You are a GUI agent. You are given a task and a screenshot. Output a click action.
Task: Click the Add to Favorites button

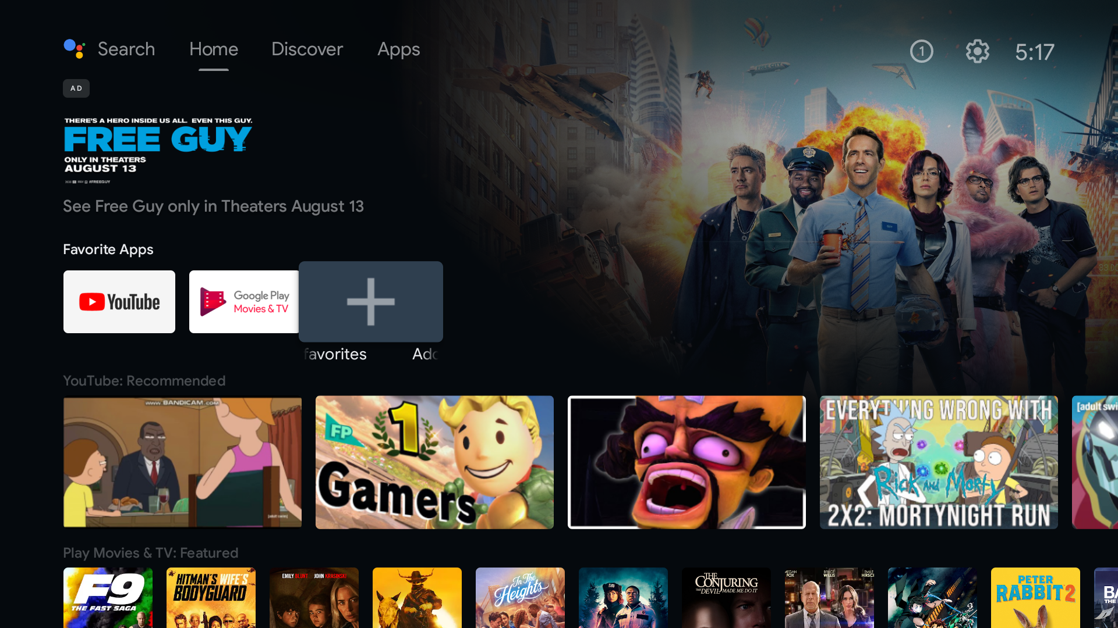(370, 301)
